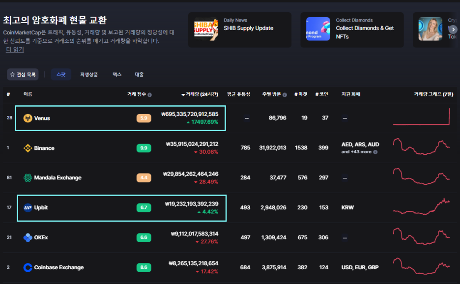Click Coinbase volume ₩8,265,135,218,654

(x=194, y=263)
